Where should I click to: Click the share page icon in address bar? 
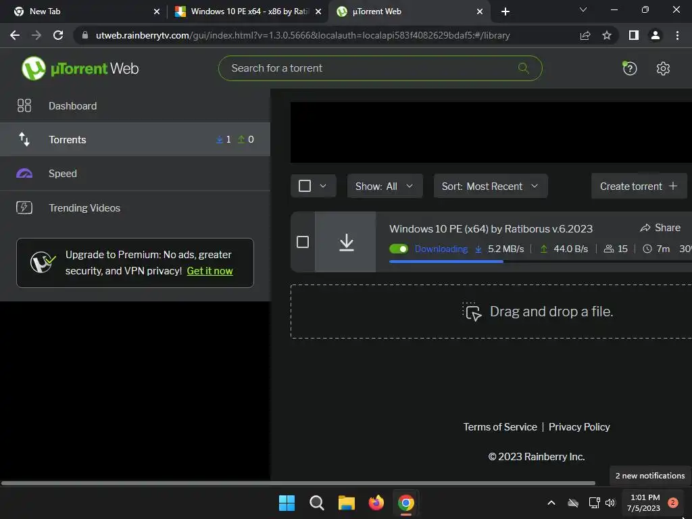coord(585,35)
